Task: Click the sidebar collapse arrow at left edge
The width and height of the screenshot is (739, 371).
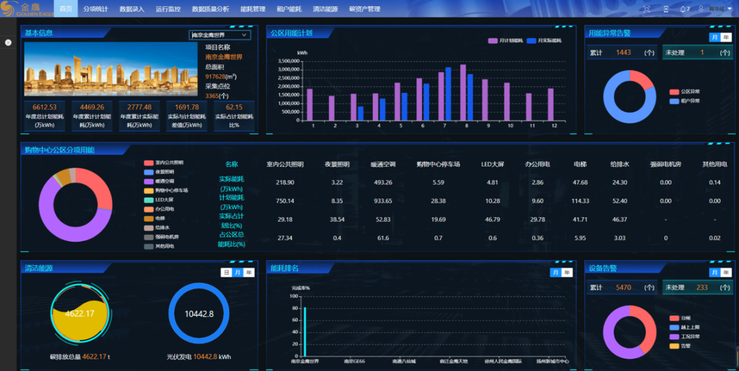Action: point(8,42)
